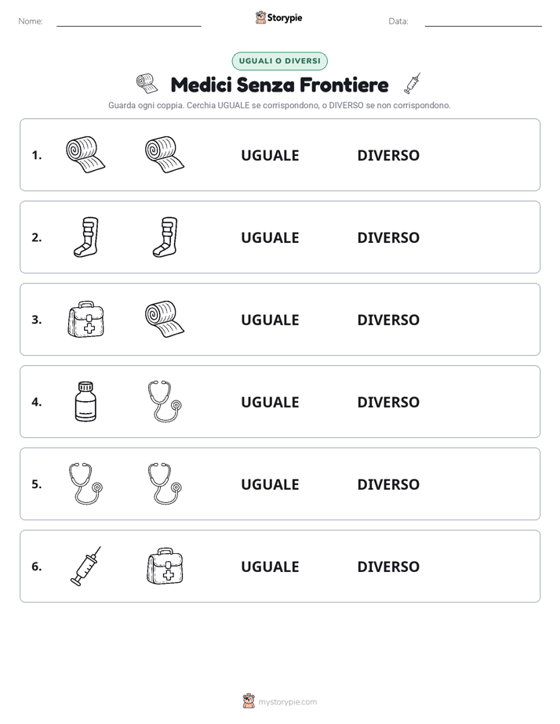Click the syringe icon in row 6
The height and width of the screenshot is (724, 560).
click(85, 566)
